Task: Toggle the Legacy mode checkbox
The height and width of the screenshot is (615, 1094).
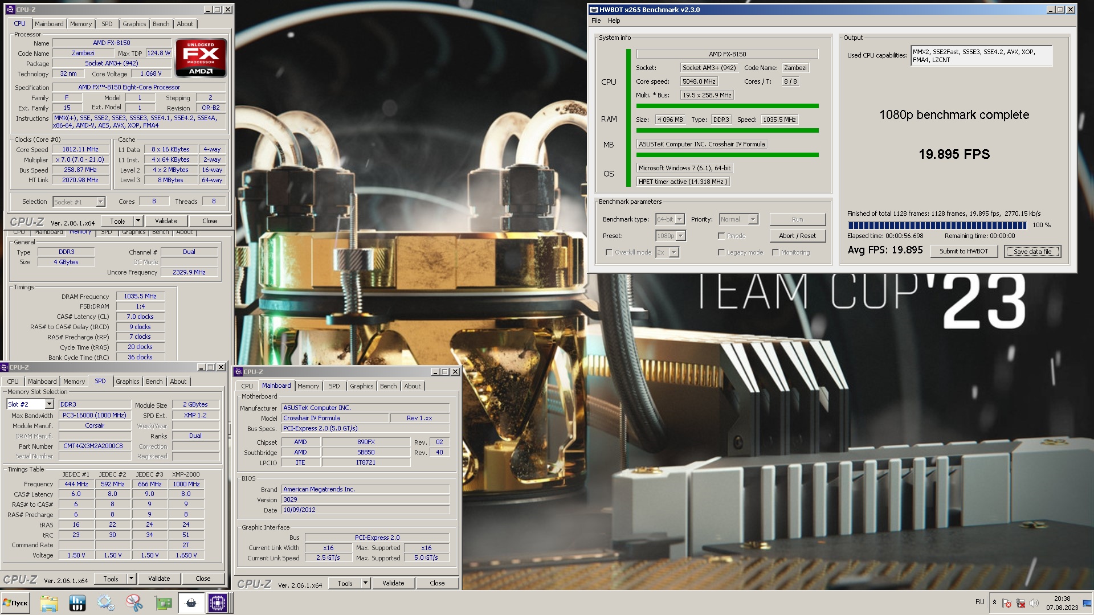Action: (721, 252)
